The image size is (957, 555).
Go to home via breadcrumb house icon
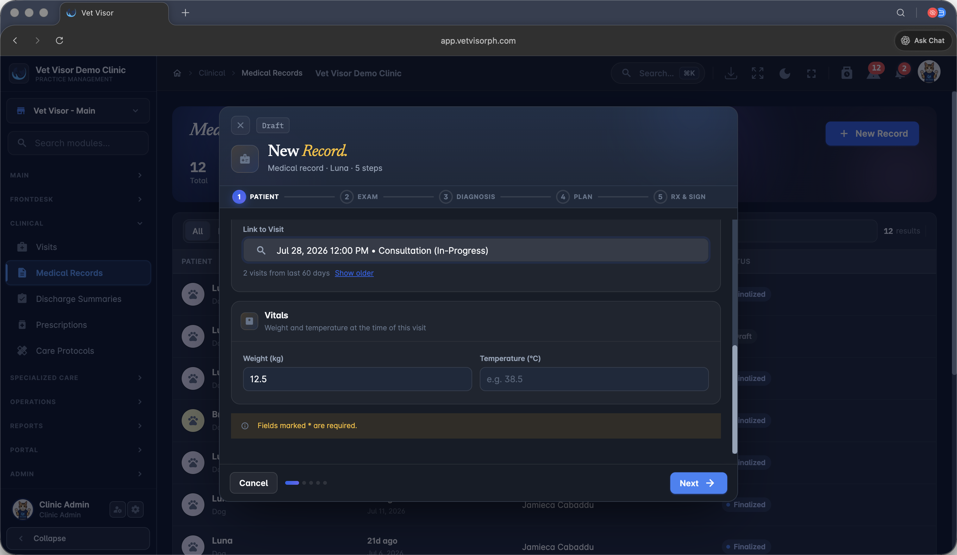[177, 73]
